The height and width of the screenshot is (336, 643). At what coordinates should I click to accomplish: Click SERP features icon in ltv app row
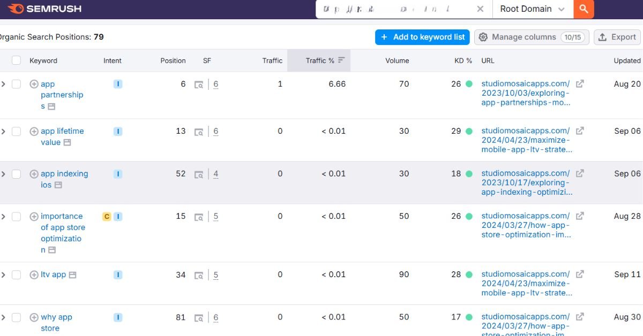(199, 276)
